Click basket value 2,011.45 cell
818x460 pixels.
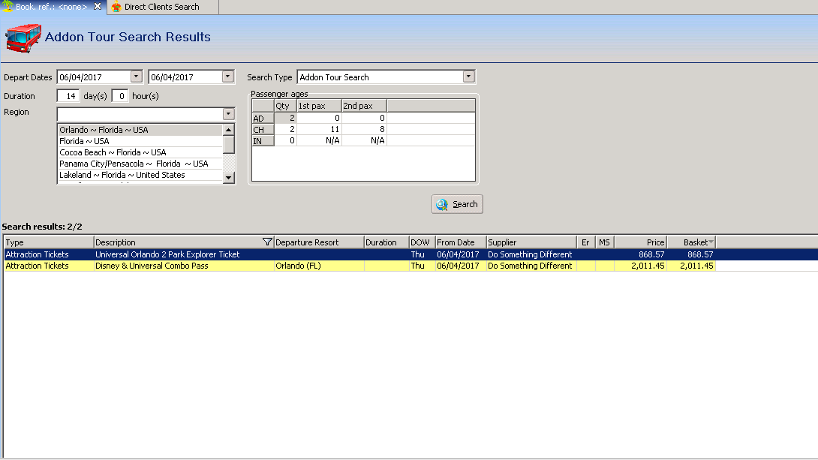click(691, 266)
